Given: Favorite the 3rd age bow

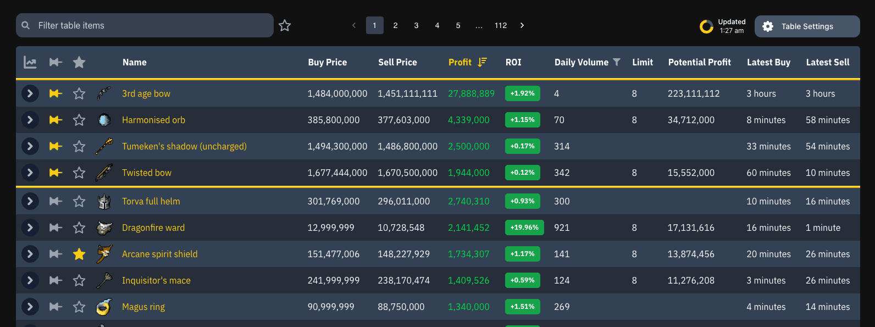Looking at the screenshot, I should [x=79, y=93].
